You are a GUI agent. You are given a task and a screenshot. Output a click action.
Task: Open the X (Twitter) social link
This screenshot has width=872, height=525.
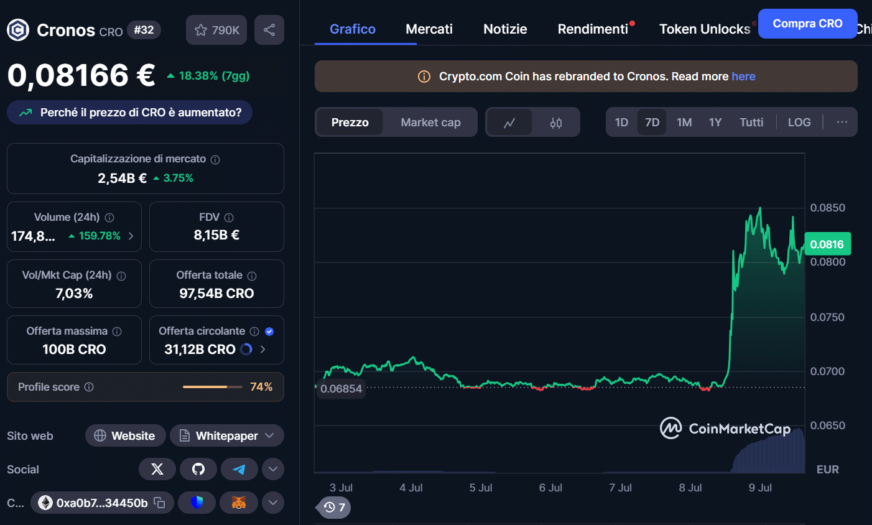click(x=157, y=469)
